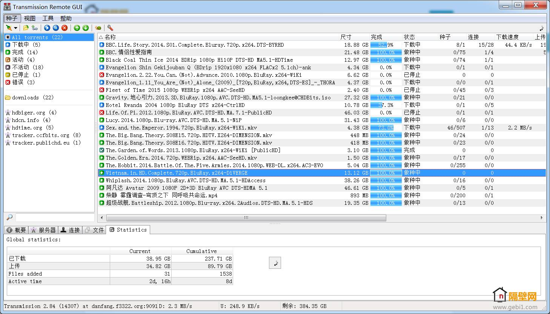Click status icon of Lucy.2014 torrent

tap(101, 120)
